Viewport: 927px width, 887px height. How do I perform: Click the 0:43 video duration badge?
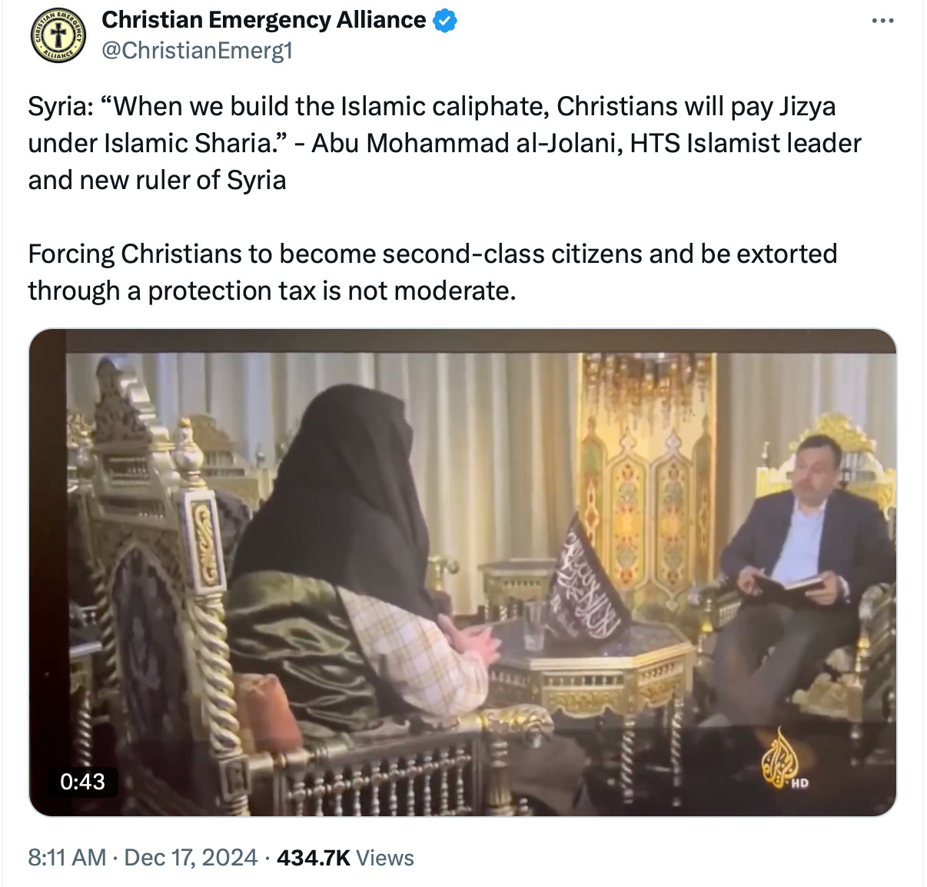(x=82, y=782)
